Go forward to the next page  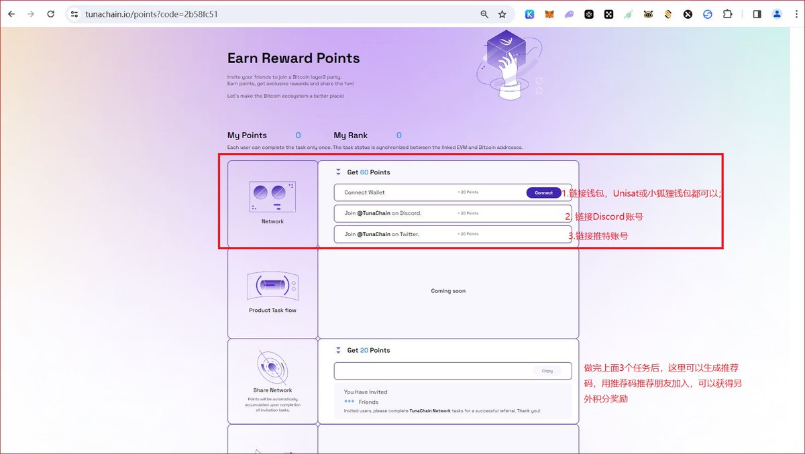click(x=31, y=13)
